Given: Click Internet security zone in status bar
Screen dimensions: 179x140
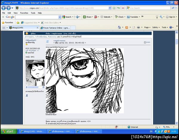Looking at the screenshot, I should [x=133, y=127].
